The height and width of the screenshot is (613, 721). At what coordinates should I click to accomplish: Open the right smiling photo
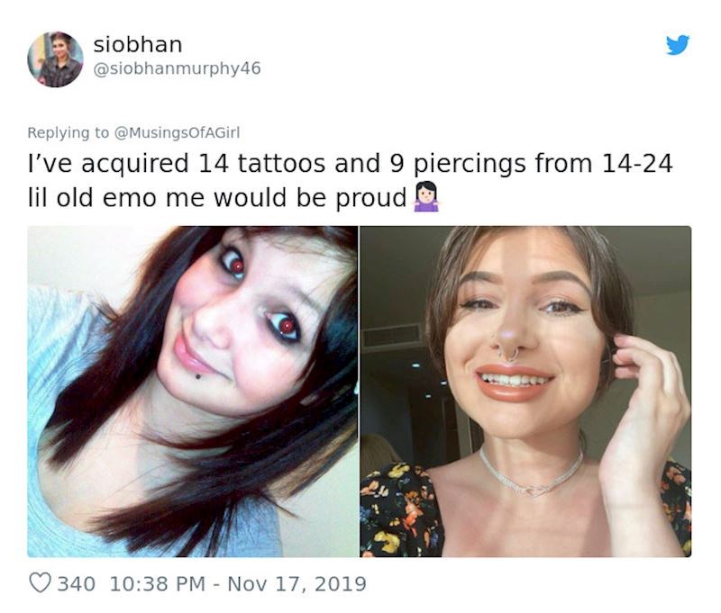click(525, 392)
